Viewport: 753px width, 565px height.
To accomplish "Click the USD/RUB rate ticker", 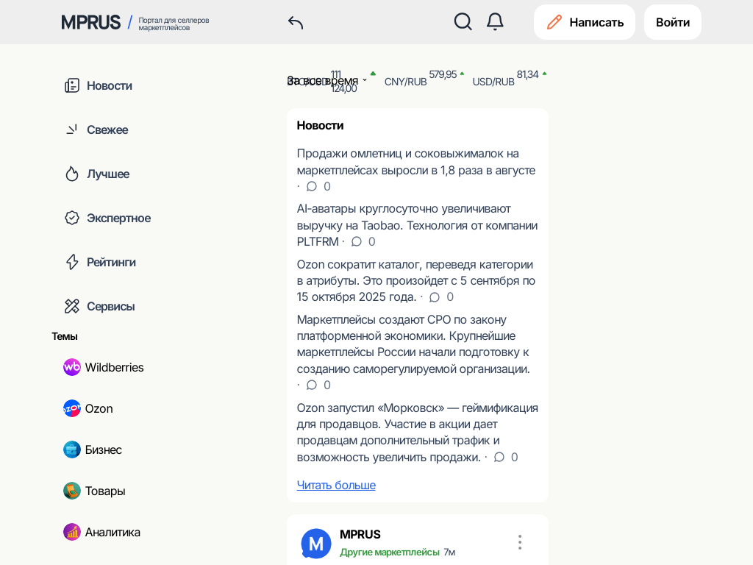I will tap(510, 79).
